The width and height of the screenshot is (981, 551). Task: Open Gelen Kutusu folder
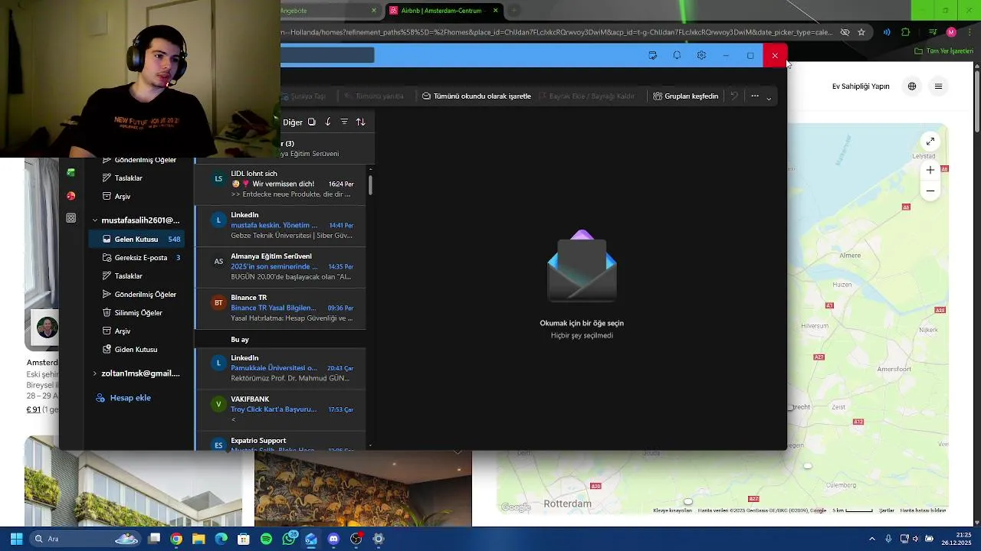pos(136,239)
